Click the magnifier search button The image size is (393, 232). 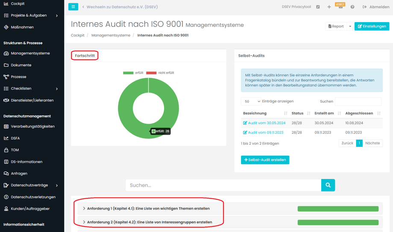(x=328, y=185)
